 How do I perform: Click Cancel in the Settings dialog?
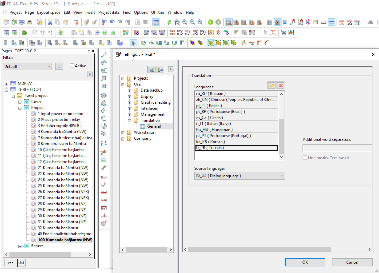pos(352,262)
